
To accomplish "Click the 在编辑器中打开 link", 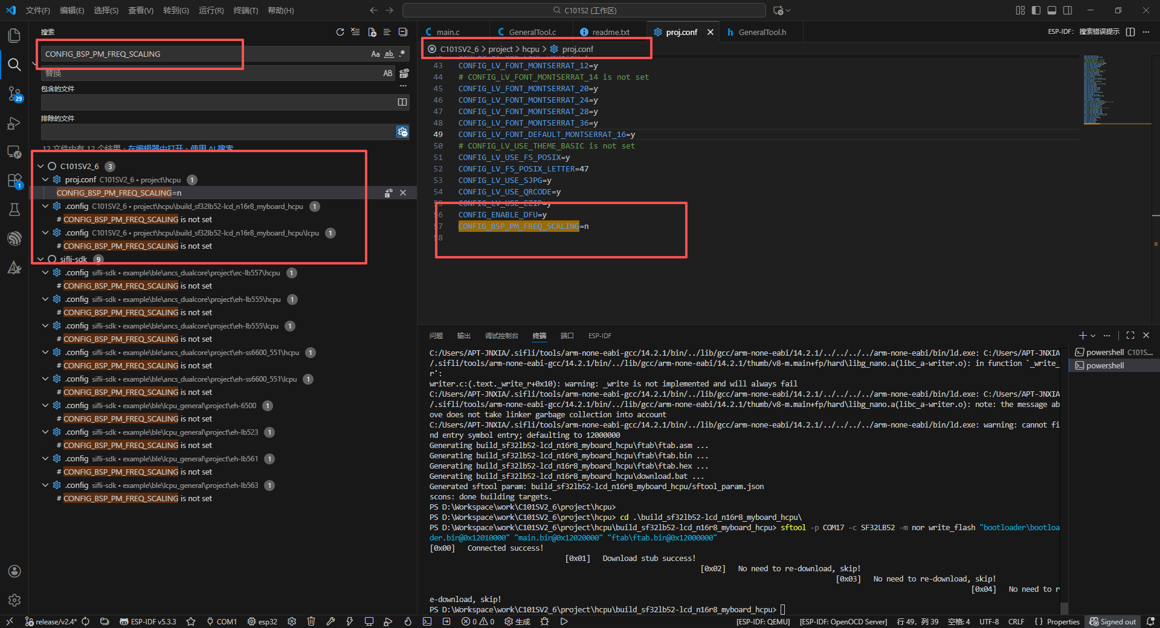I will point(156,148).
